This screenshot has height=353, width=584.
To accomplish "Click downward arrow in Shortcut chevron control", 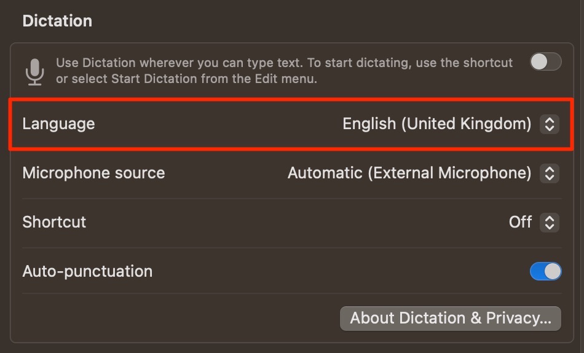I will (550, 226).
